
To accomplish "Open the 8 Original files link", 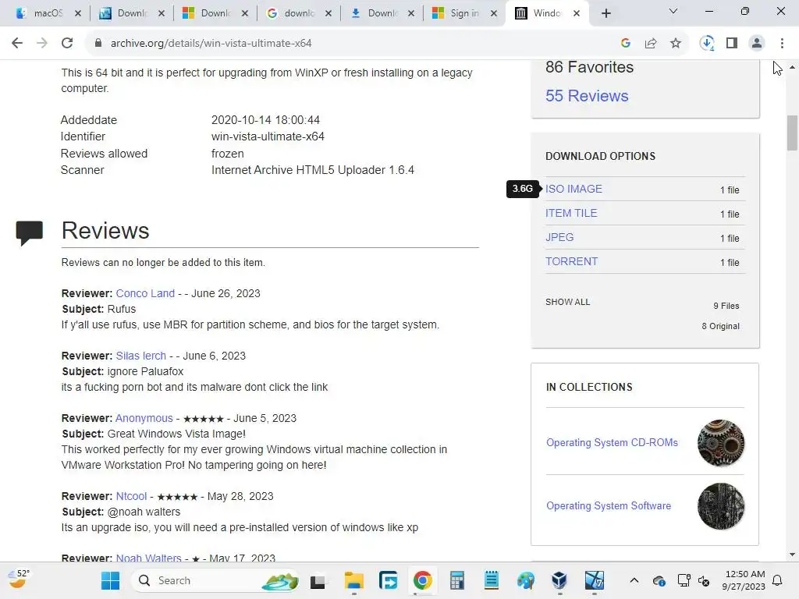I will pos(720,326).
